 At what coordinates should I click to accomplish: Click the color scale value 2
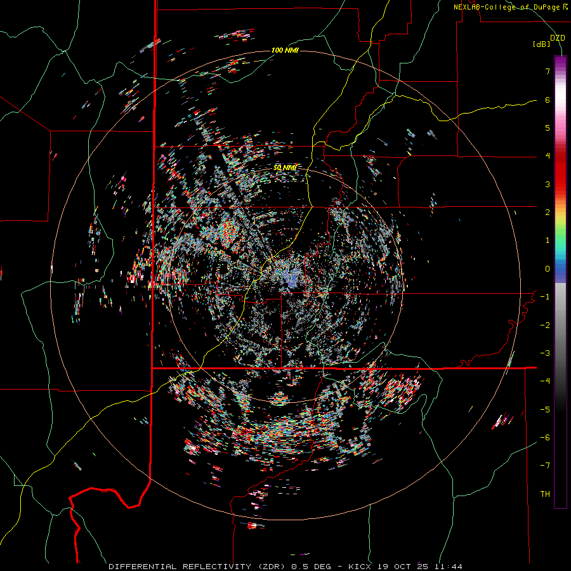[548, 213]
